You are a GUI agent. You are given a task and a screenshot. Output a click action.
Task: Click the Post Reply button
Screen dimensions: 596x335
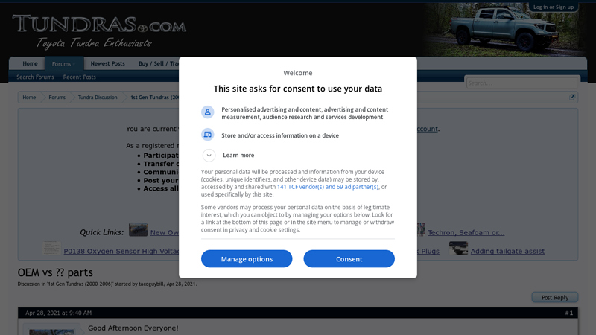coord(554,298)
